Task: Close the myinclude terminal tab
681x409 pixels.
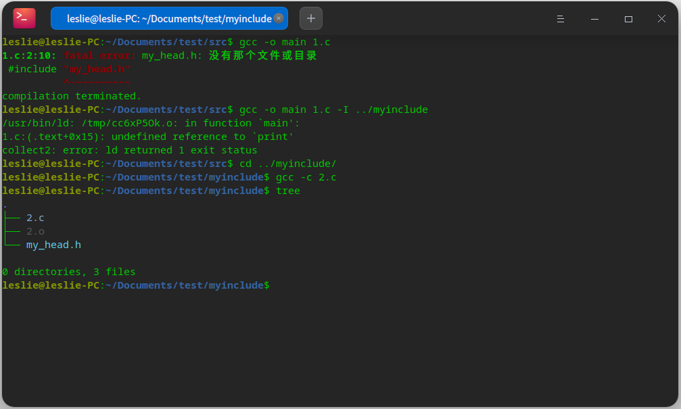Action: (x=279, y=18)
